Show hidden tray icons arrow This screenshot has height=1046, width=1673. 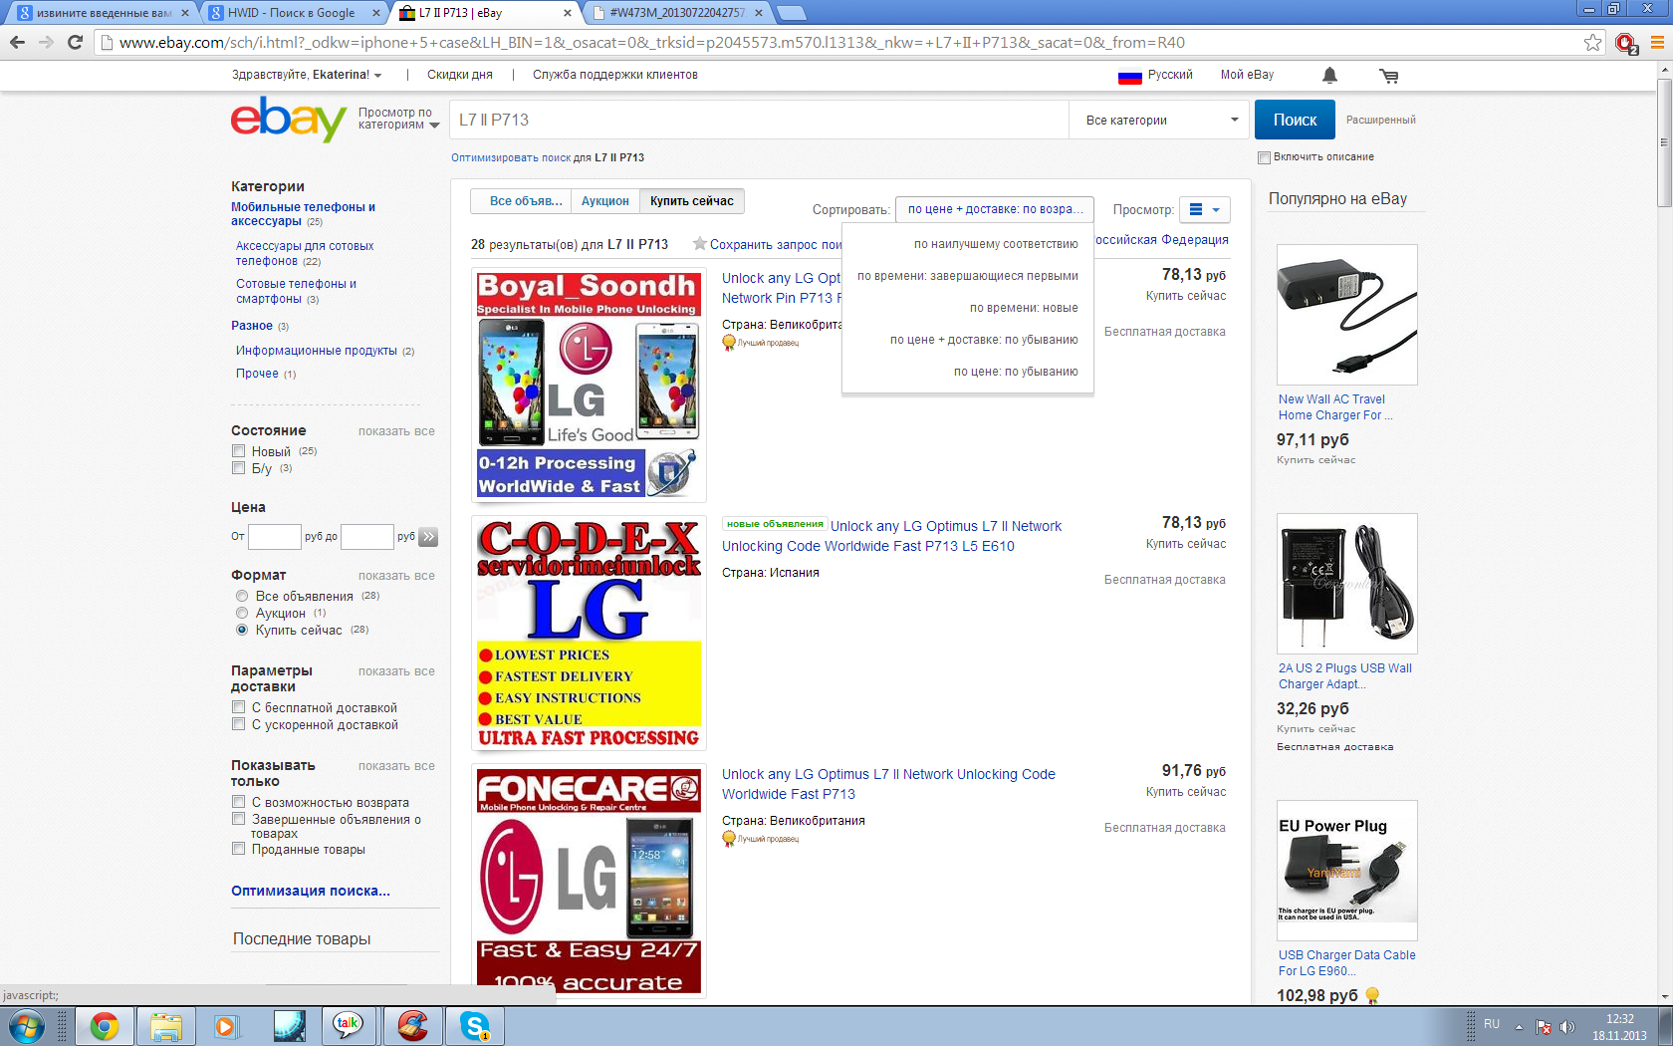click(x=1519, y=1026)
